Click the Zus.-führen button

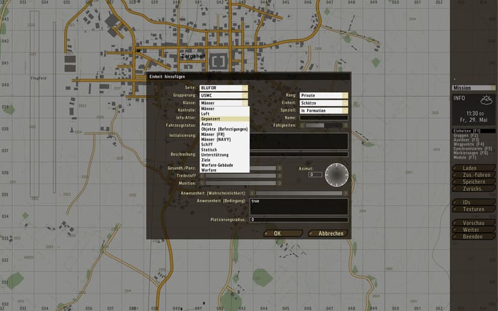(473, 175)
